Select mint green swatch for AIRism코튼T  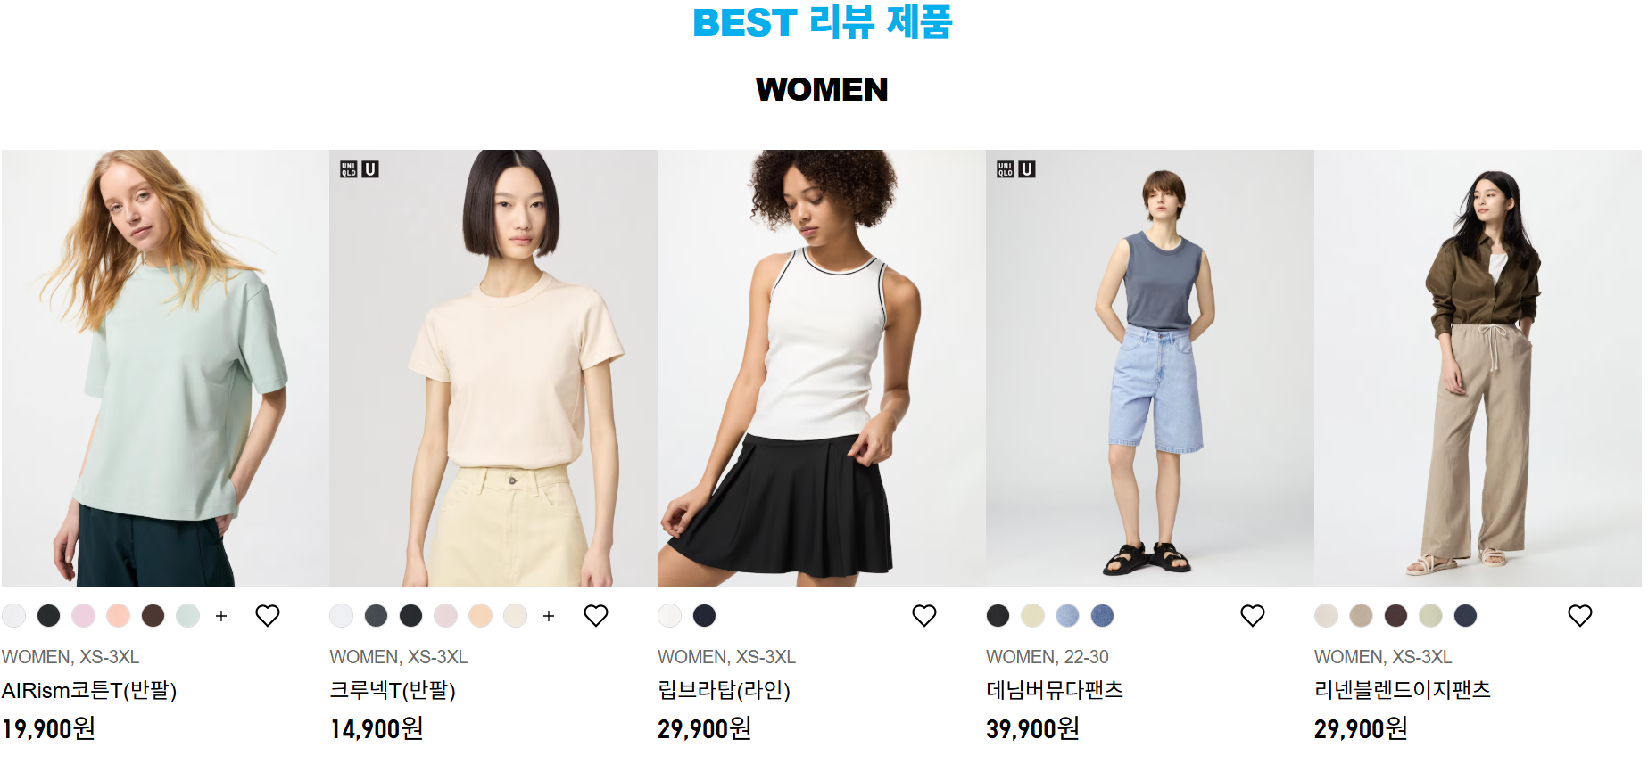(187, 615)
